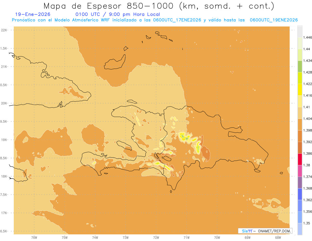Click the colorbar value '1.356'
This screenshot has height=241, width=312.
coord(308,212)
